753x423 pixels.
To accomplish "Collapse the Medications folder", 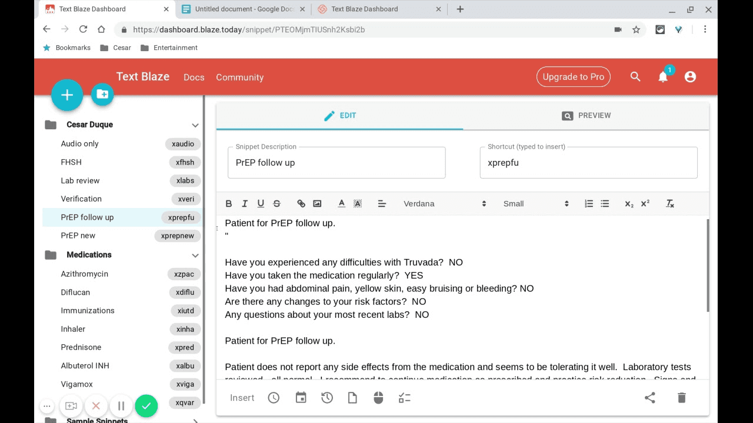I will click(x=195, y=255).
